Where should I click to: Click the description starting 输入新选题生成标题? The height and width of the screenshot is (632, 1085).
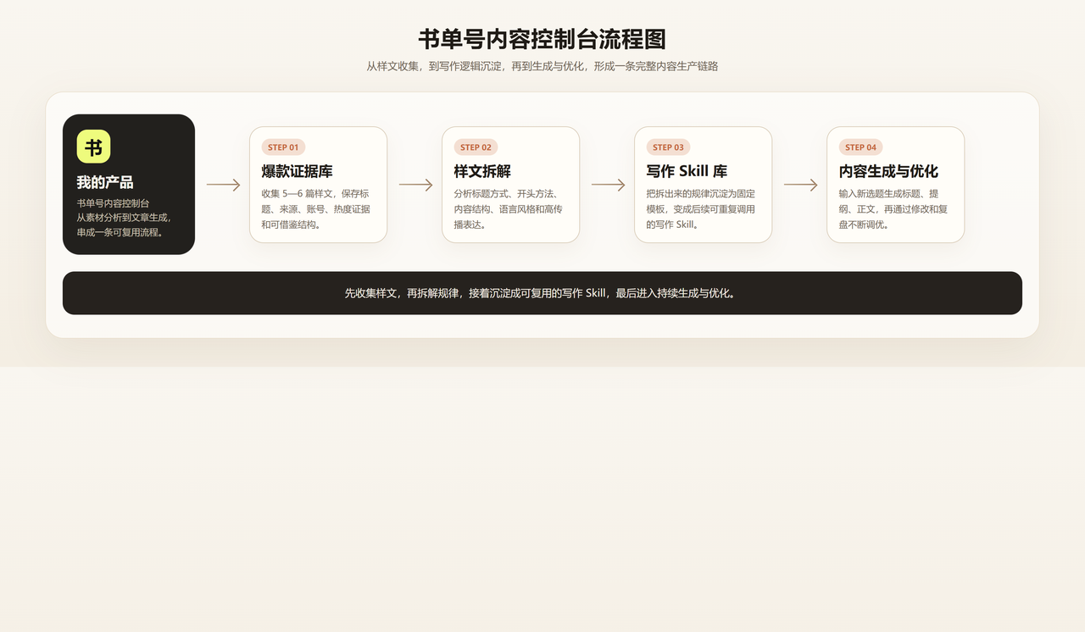tap(893, 209)
